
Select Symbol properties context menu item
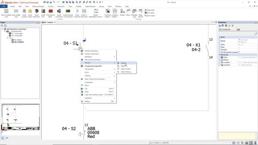(98, 51)
